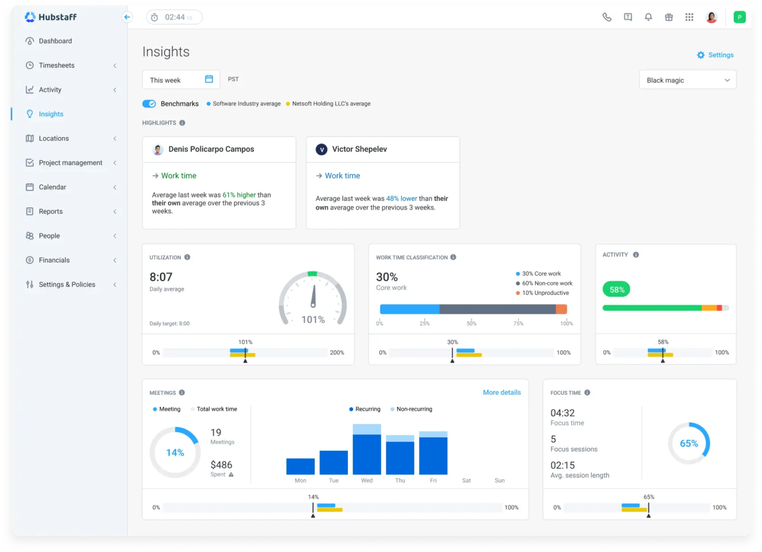This screenshot has width=762, height=552.
Task: Select Insights in the sidebar
Action: (x=51, y=114)
